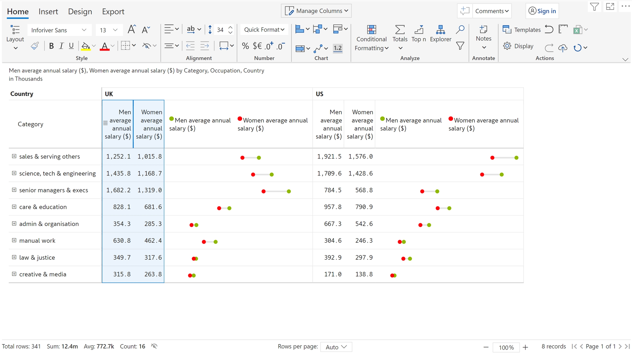Switch to the Insert tab
This screenshot has width=632, height=354.
(x=48, y=12)
